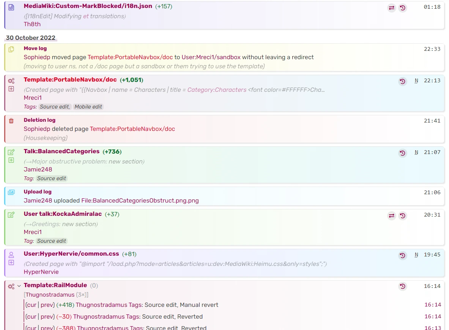Image resolution: width=449 pixels, height=330 pixels.
Task: Click the image icon next to the Upload log
Action: click(x=11, y=192)
